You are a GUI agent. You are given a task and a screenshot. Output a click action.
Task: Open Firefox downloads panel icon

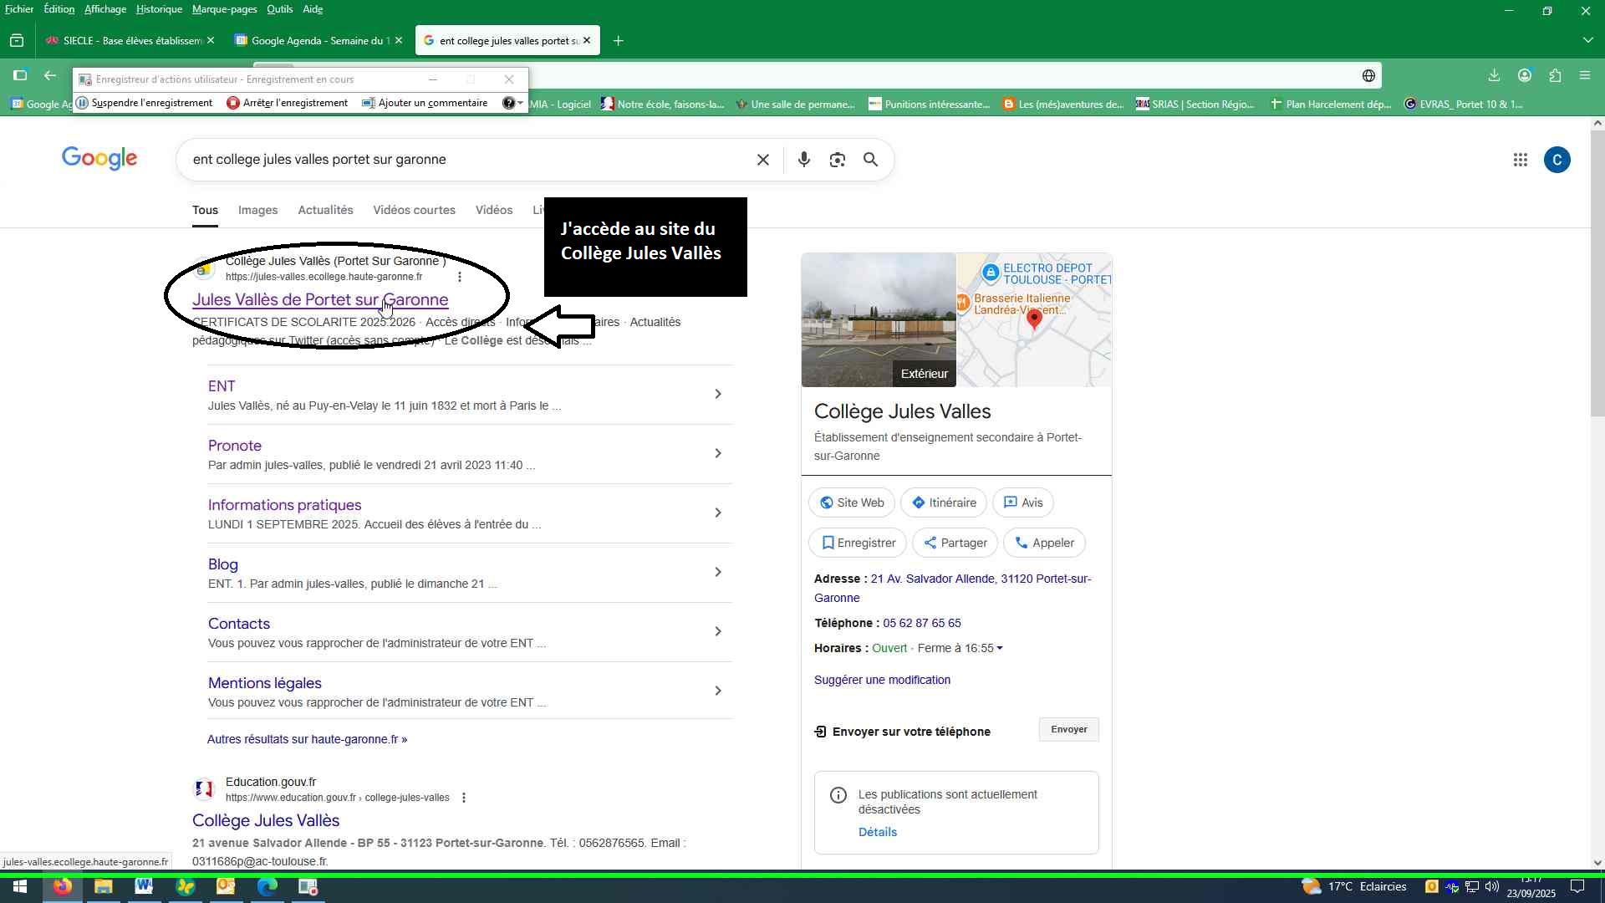pos(1494,75)
